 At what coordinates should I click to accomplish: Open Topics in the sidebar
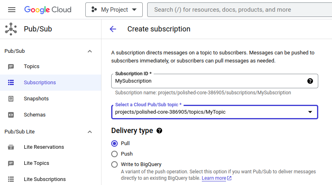(32, 67)
